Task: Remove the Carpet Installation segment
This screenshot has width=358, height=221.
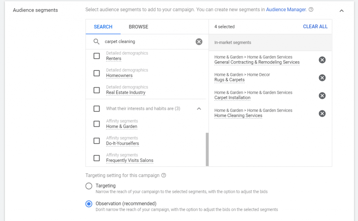Action: [322, 95]
